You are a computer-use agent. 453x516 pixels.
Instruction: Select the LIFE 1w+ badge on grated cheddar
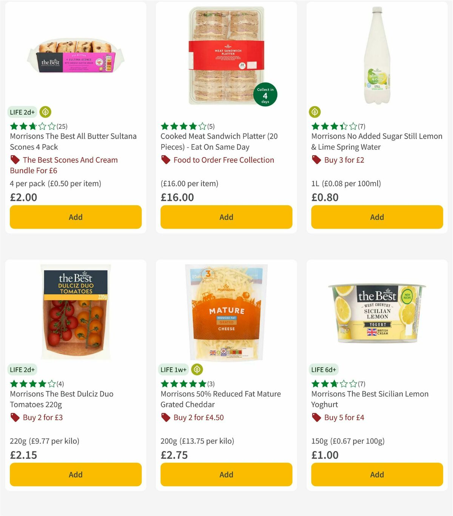(x=173, y=369)
